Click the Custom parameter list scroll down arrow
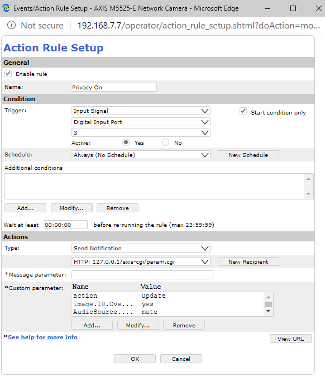The height and width of the screenshot is (376, 325). pyautogui.click(x=268, y=311)
